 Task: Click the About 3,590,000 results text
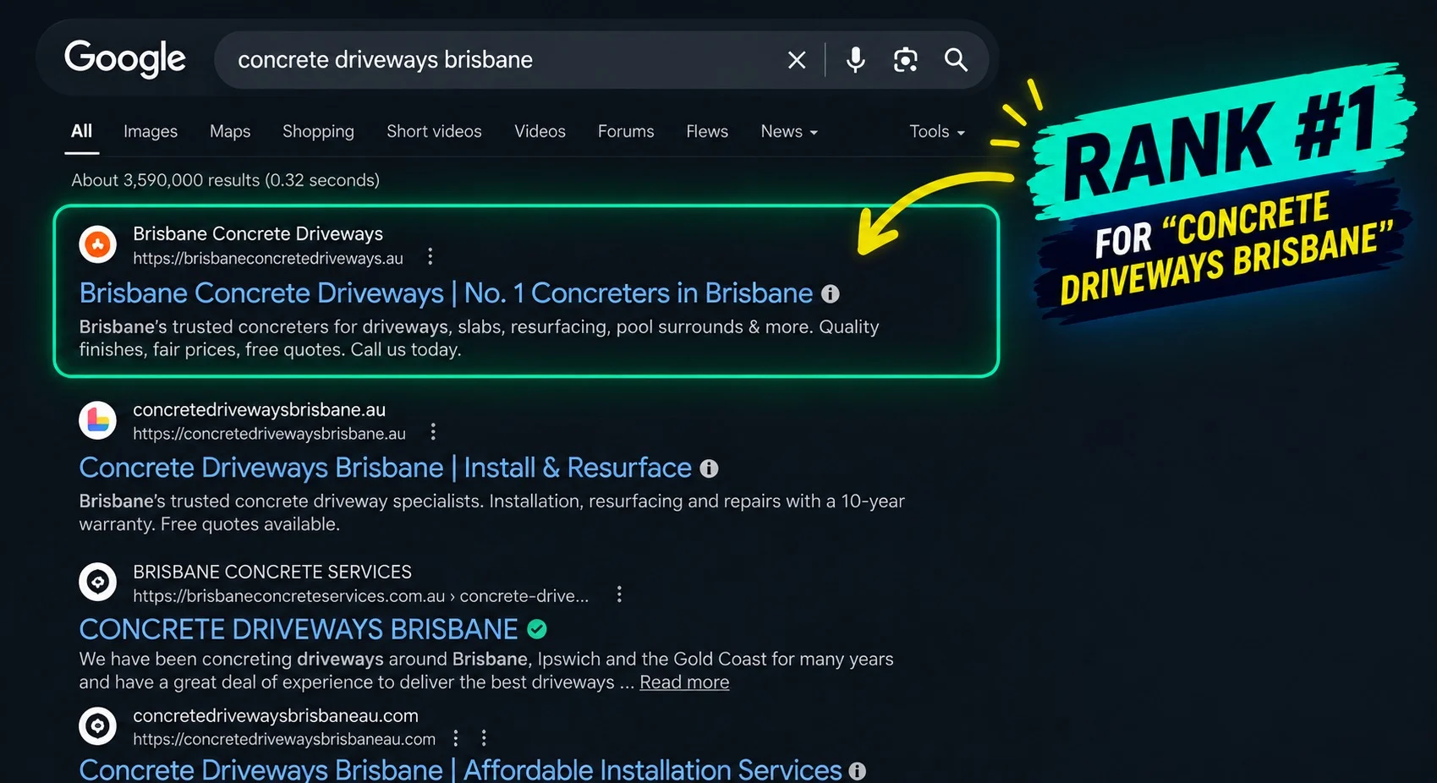tap(225, 180)
